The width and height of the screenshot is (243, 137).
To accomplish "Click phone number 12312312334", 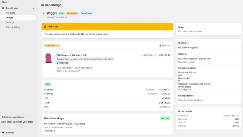I will pos(184,90).
